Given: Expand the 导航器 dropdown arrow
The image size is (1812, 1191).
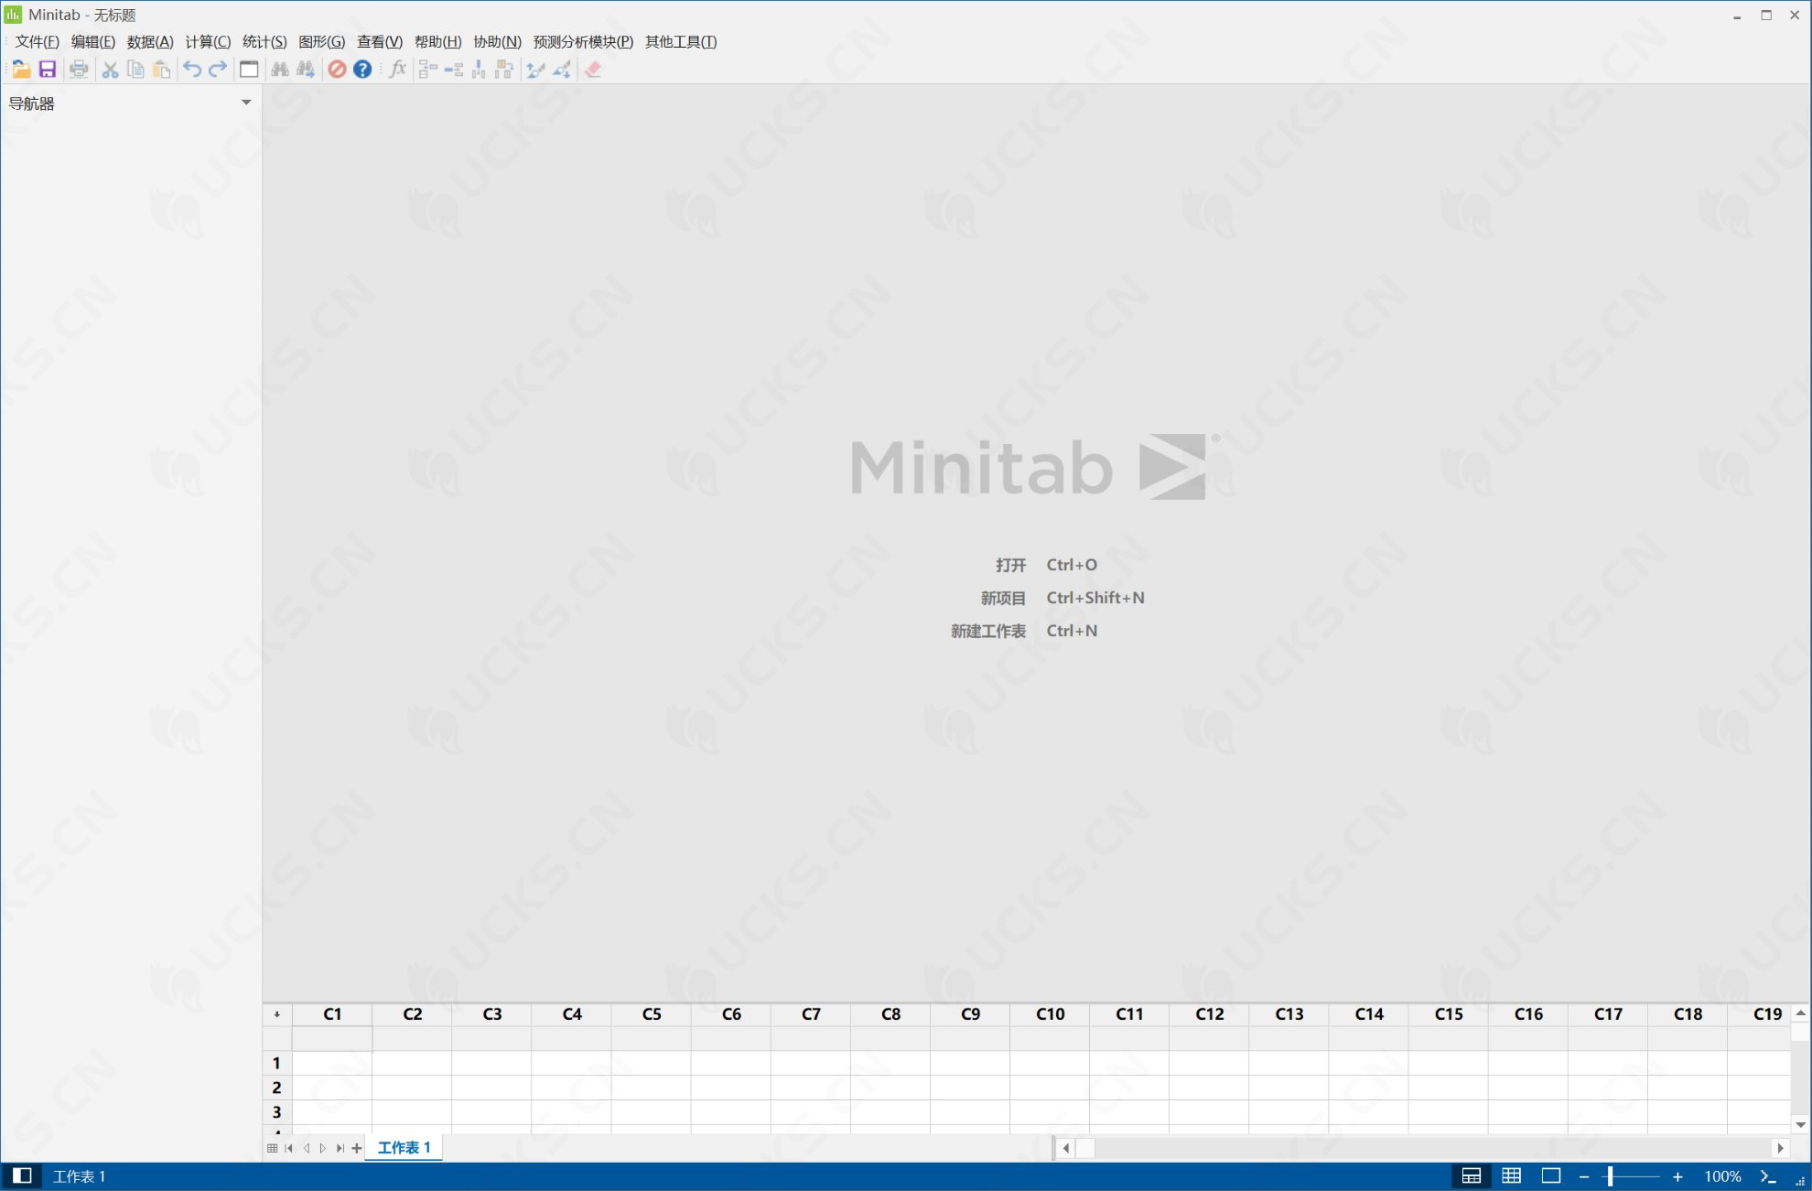Looking at the screenshot, I should click(x=246, y=103).
